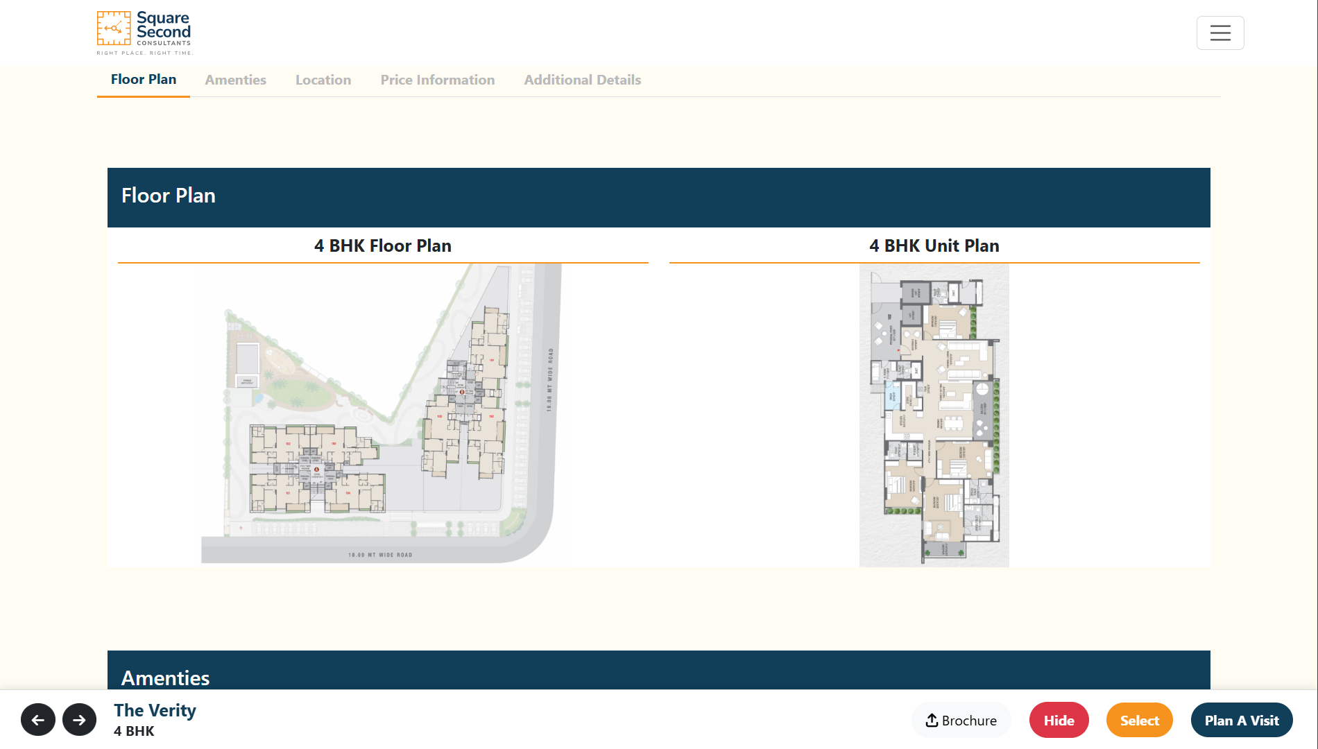The height and width of the screenshot is (749, 1318).
Task: Download the Brochure
Action: point(961,720)
